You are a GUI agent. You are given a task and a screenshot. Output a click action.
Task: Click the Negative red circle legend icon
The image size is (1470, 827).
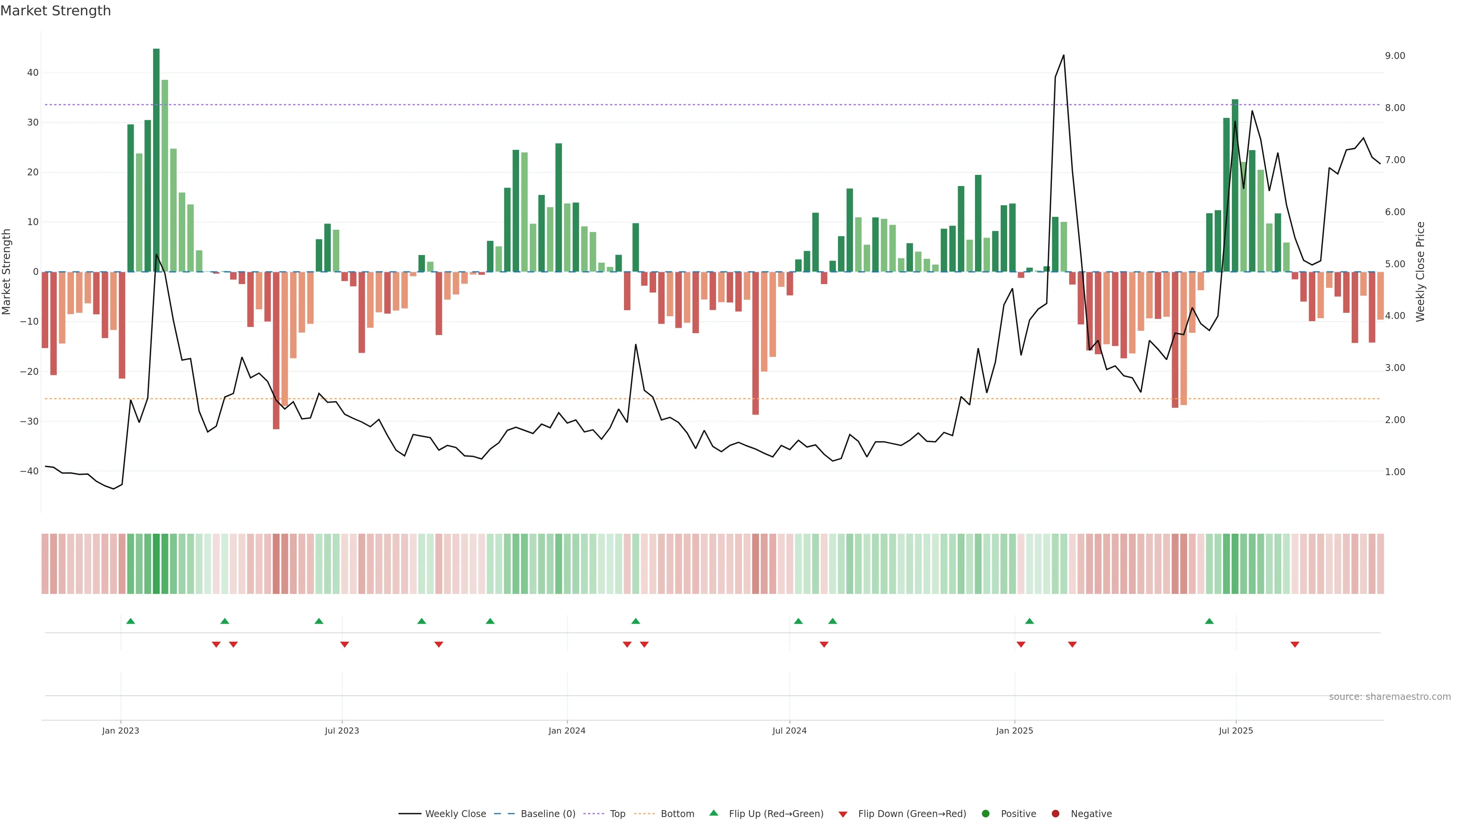(1055, 814)
